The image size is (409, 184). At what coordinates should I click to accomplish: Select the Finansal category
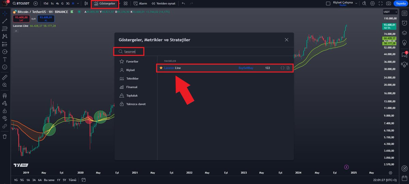click(x=128, y=87)
